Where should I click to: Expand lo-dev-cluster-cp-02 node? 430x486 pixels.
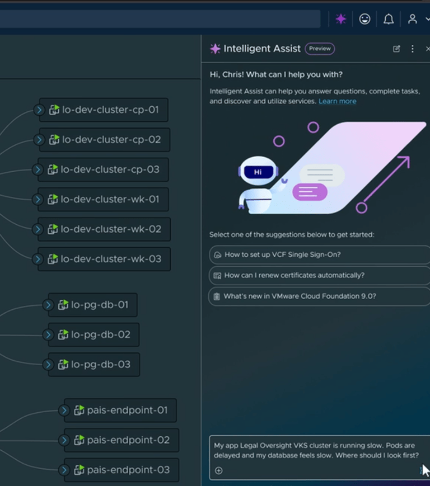click(39, 140)
